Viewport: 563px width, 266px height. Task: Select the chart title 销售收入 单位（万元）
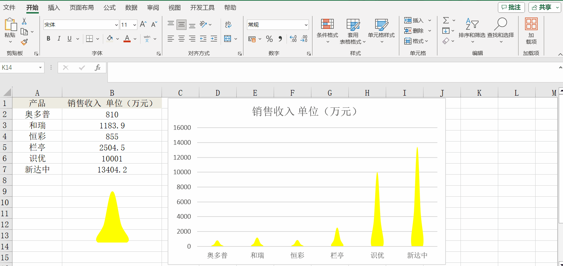[x=304, y=111]
